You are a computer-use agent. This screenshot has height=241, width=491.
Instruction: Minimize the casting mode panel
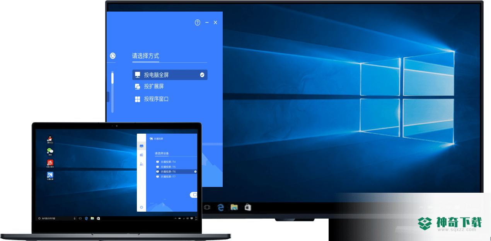click(207, 23)
